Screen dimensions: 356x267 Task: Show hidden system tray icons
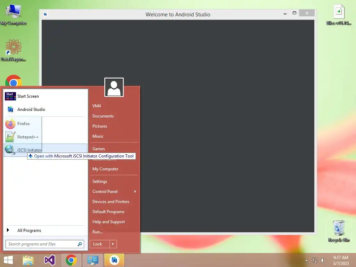point(307,260)
